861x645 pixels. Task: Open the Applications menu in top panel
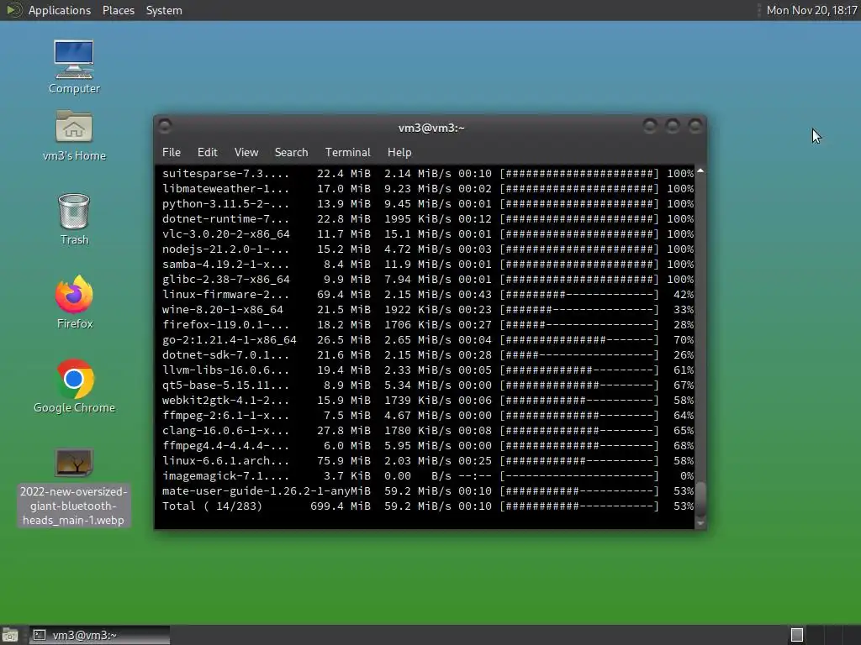click(x=60, y=10)
